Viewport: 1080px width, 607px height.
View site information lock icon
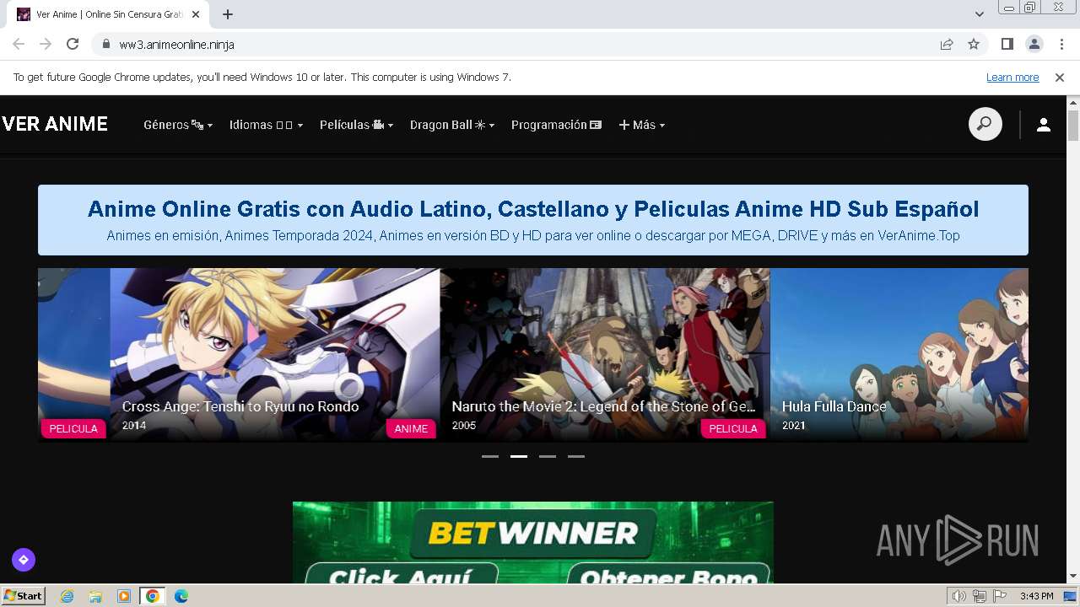pos(105,44)
